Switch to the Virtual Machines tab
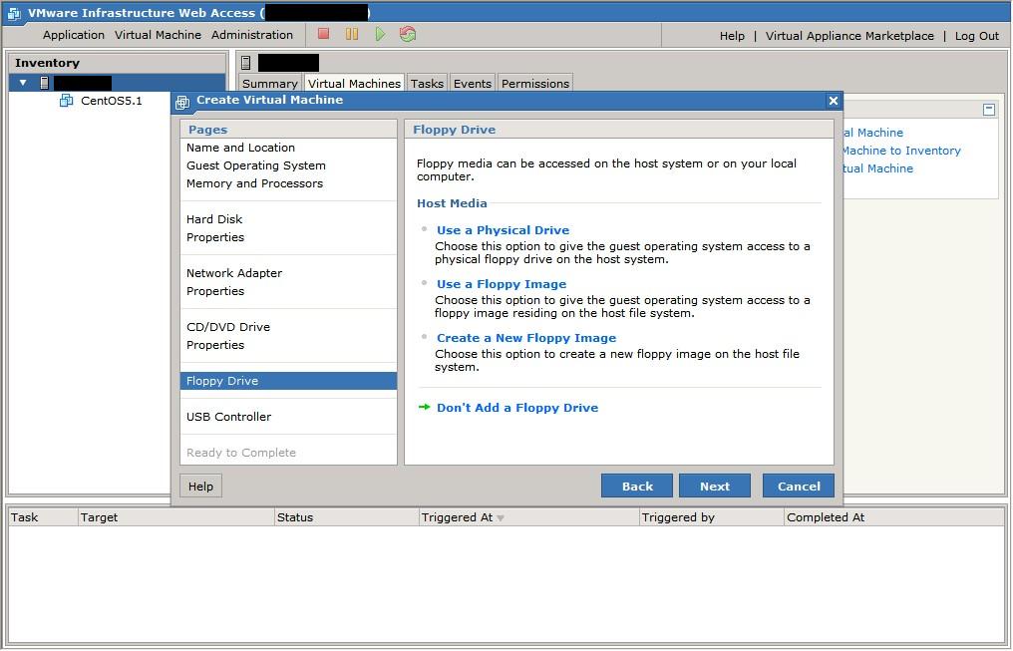Viewport: 1013px width, 651px height. pyautogui.click(x=354, y=84)
